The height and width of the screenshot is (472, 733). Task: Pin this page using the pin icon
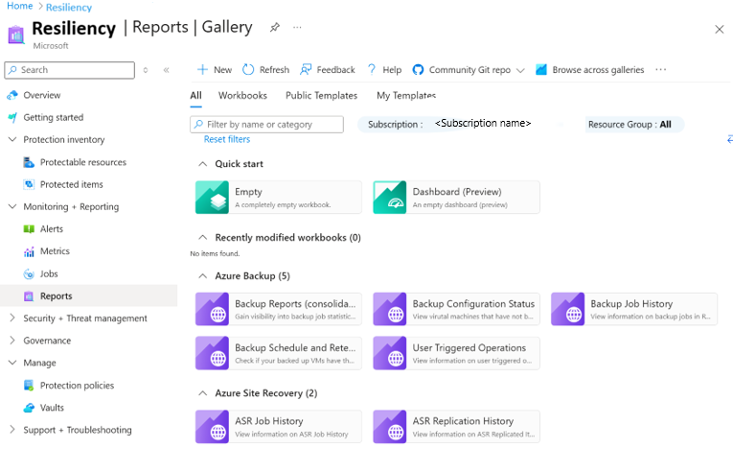click(275, 28)
